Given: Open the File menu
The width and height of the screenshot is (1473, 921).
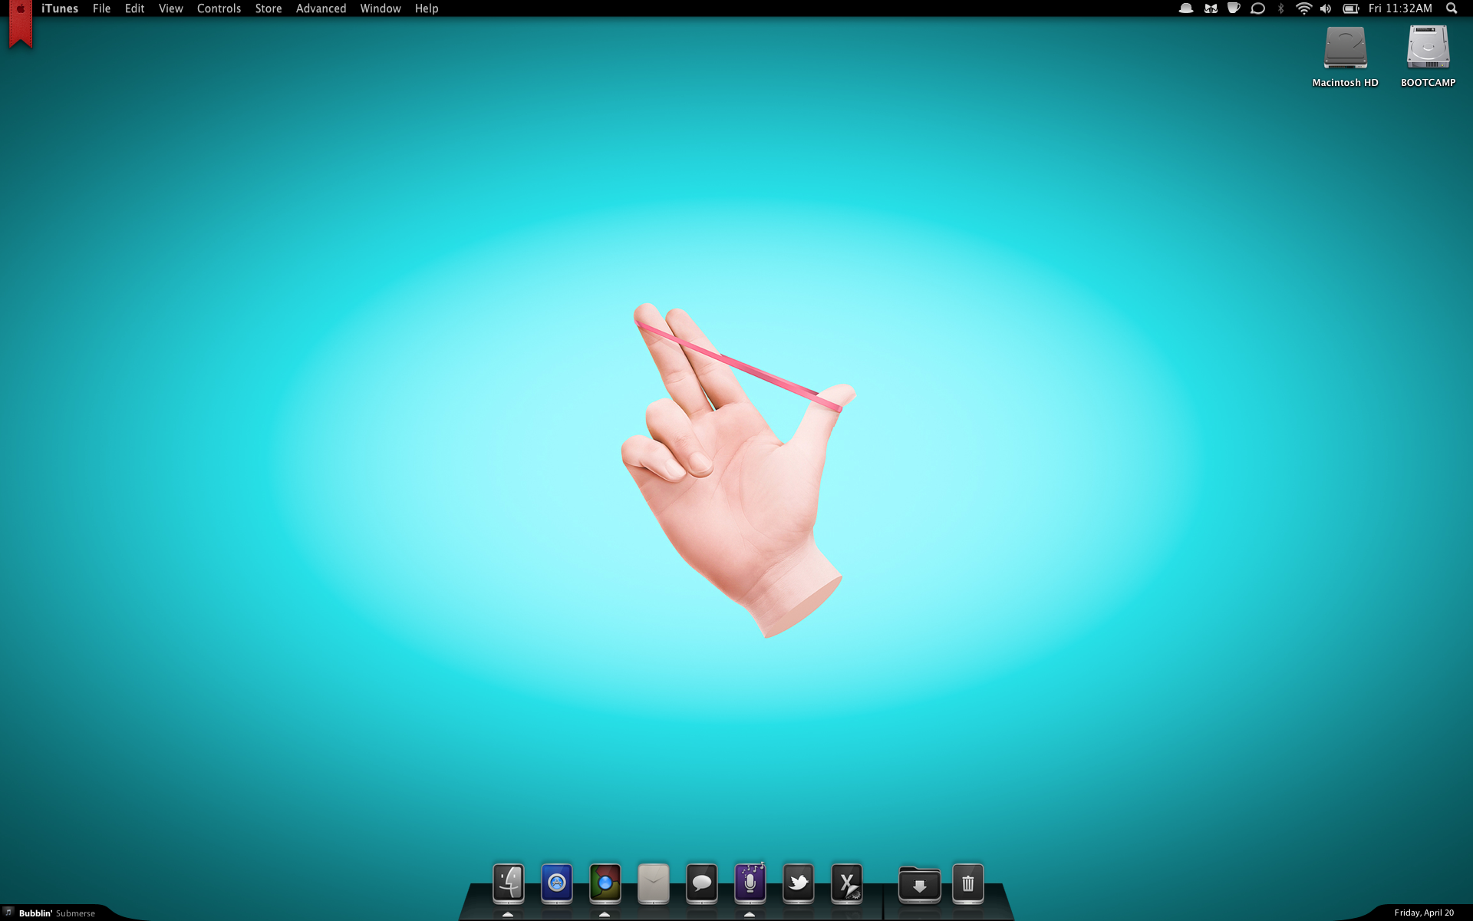Looking at the screenshot, I should [101, 8].
